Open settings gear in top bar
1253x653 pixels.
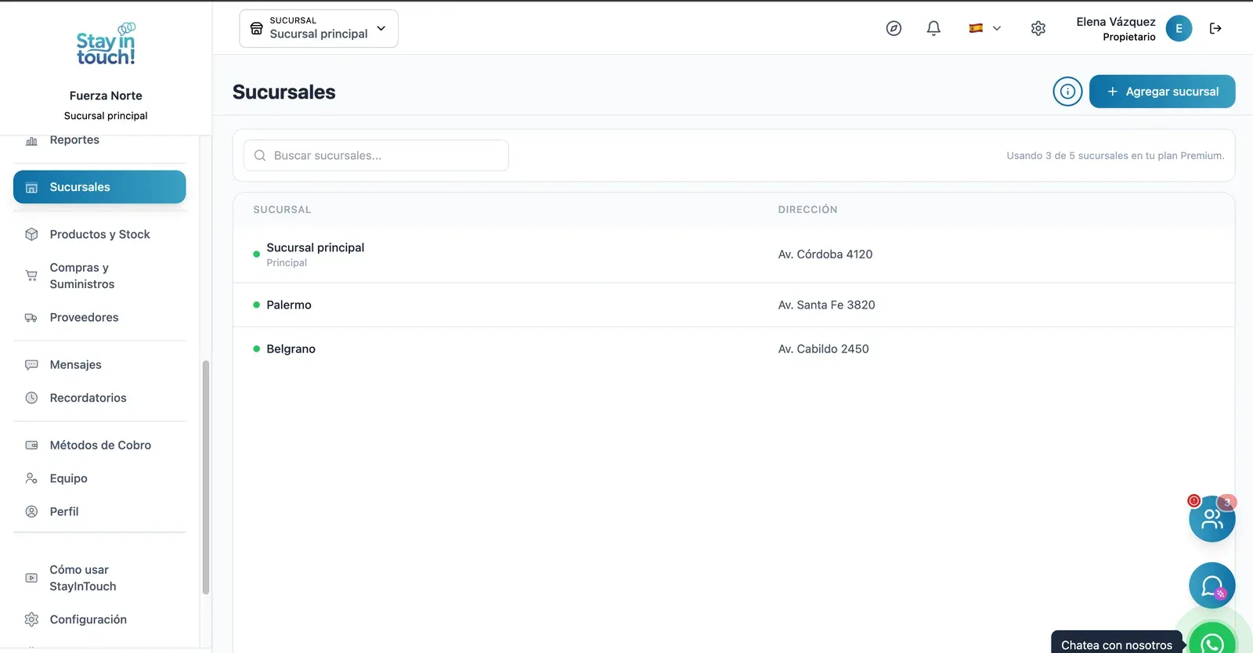pos(1038,28)
